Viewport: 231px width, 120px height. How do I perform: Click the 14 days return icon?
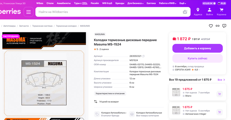pos(96,102)
